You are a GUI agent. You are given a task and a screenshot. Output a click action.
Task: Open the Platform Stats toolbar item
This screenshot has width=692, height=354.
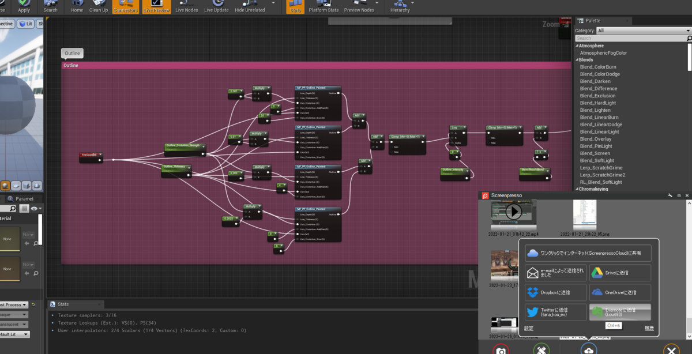(324, 7)
